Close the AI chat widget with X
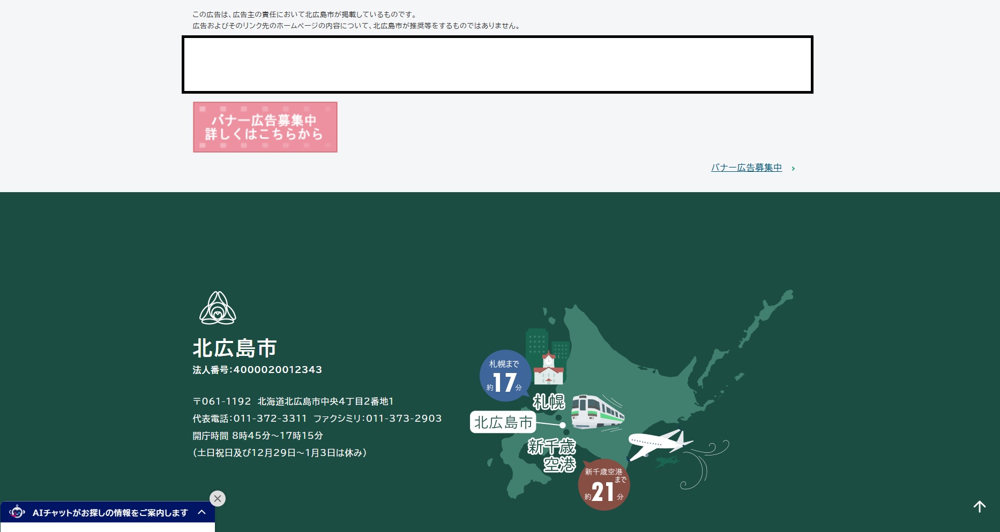The height and width of the screenshot is (532, 1000). (x=218, y=498)
